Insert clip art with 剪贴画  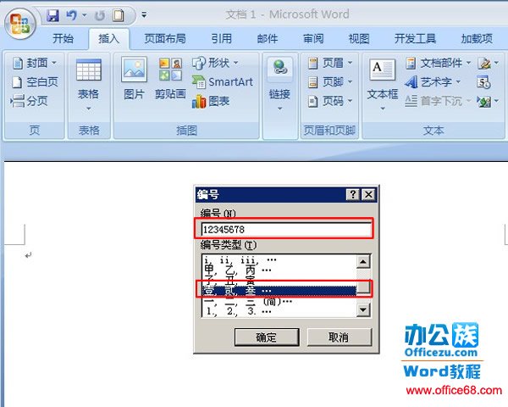170,78
